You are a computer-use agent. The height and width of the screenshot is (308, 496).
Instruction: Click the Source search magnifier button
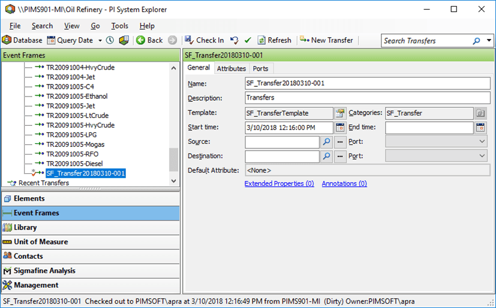tap(326, 142)
